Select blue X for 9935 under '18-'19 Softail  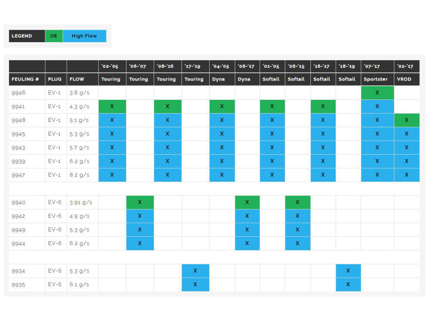[x=348, y=285]
